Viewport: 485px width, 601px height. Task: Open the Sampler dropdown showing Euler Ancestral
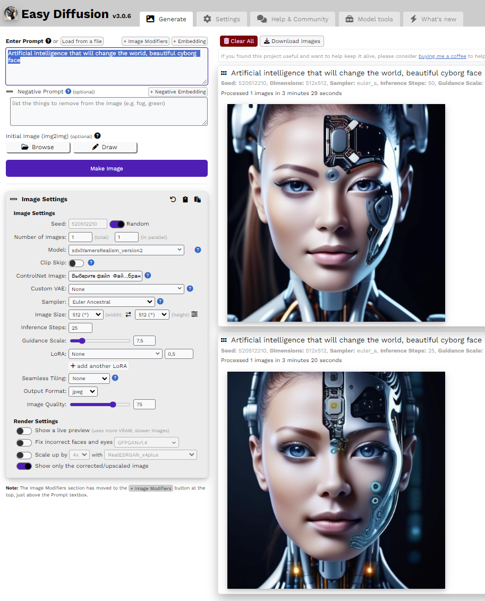112,302
